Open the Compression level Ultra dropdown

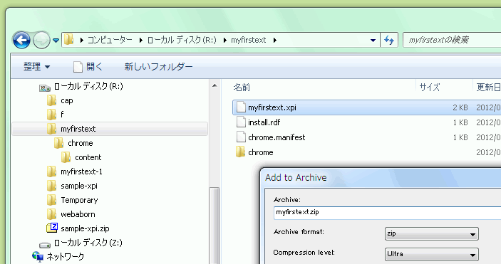(432, 255)
